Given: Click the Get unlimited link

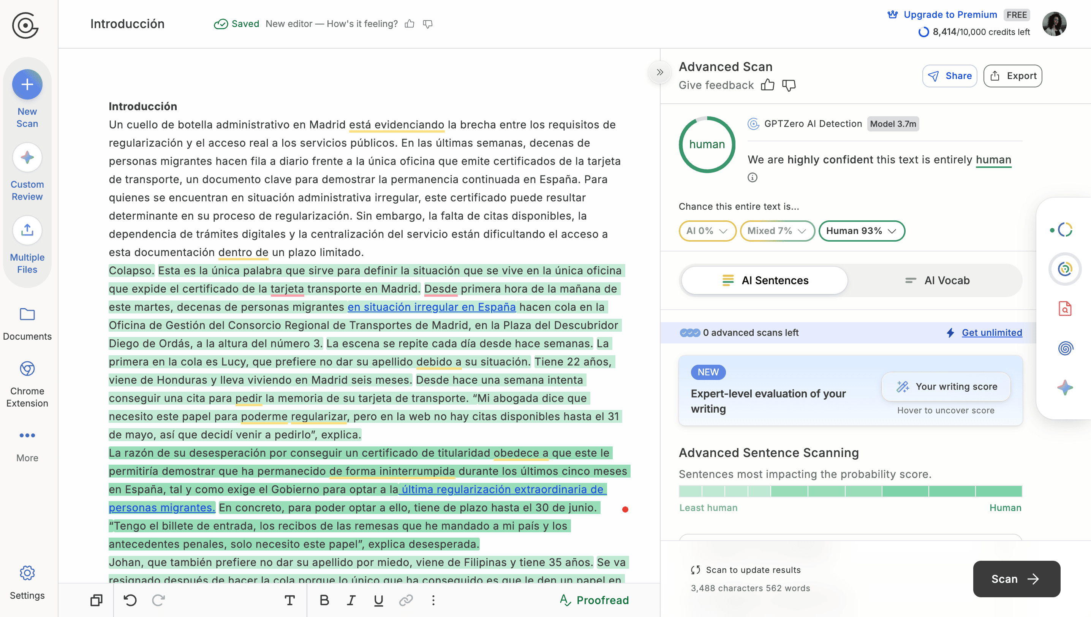Looking at the screenshot, I should pyautogui.click(x=991, y=333).
